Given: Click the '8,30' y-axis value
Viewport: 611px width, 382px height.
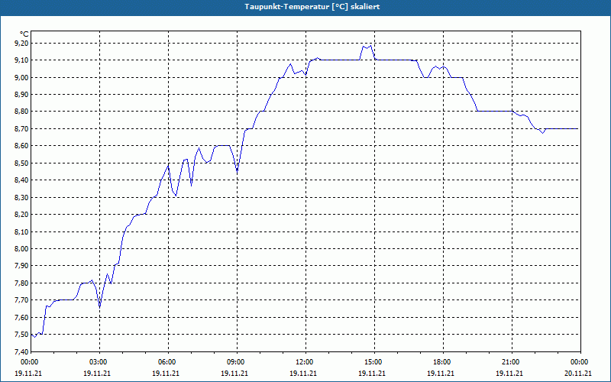Looking at the screenshot, I should point(22,197).
